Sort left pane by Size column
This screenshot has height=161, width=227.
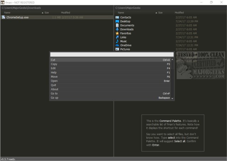click(x=46, y=13)
